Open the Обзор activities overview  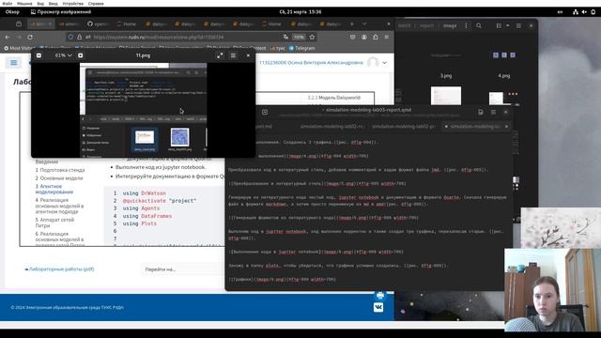12,12
